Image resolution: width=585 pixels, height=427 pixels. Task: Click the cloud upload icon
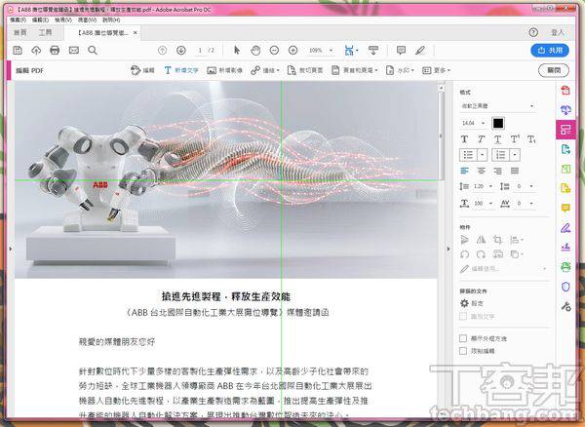(x=36, y=50)
